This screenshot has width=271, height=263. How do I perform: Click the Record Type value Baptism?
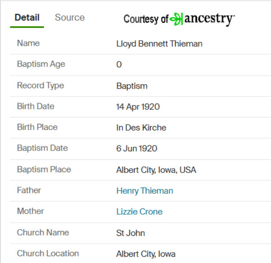pos(132,86)
